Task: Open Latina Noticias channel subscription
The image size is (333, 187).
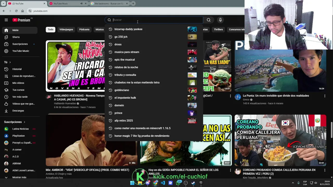Action: (20, 129)
